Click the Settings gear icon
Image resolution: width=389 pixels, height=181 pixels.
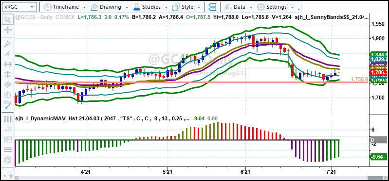[261, 7]
